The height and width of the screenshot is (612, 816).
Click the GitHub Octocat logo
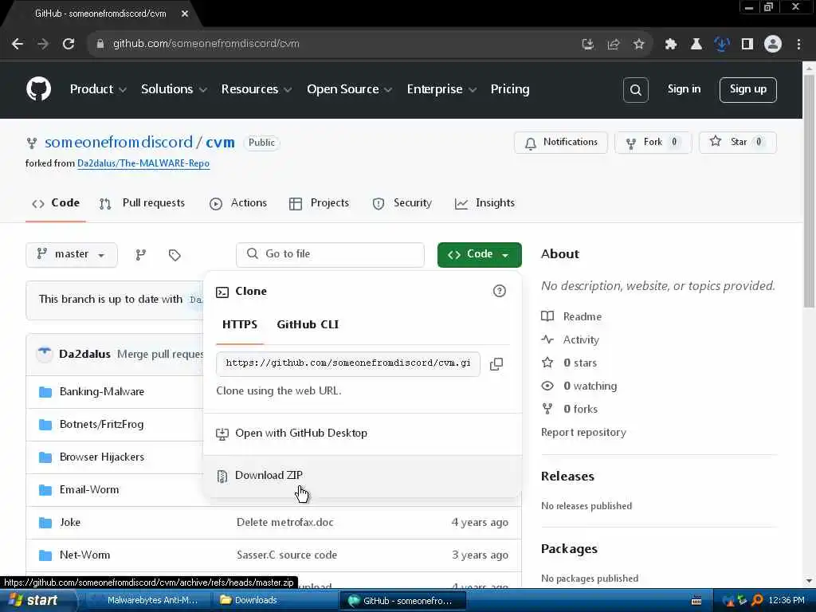coord(38,89)
